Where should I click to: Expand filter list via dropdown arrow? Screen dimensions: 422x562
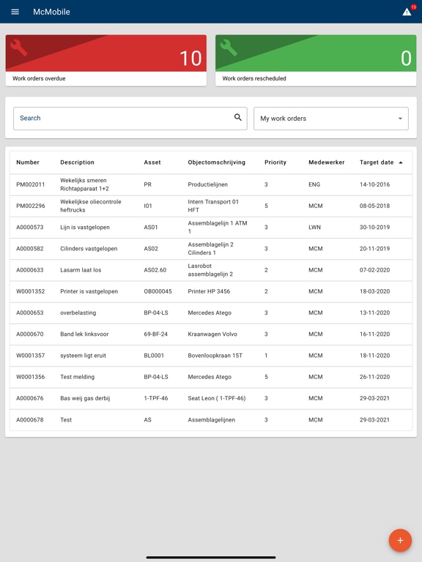400,119
